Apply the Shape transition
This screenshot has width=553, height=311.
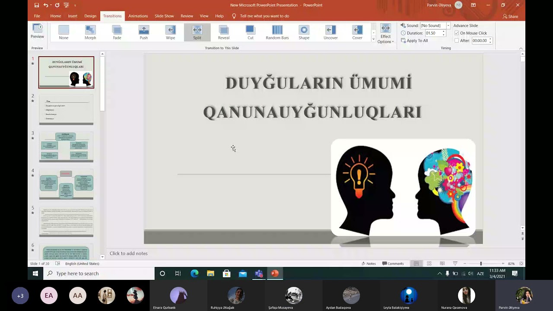pyautogui.click(x=304, y=32)
